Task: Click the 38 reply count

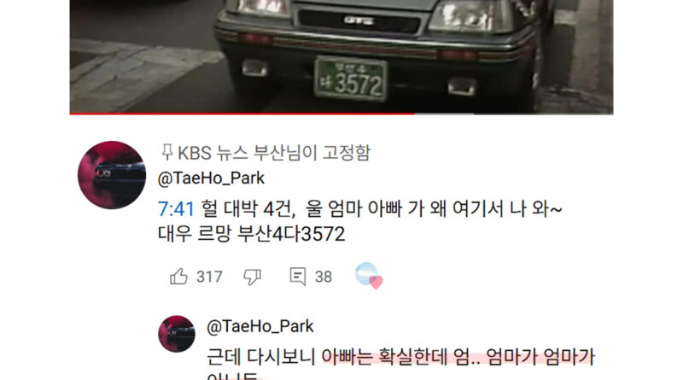Action: coord(324,277)
